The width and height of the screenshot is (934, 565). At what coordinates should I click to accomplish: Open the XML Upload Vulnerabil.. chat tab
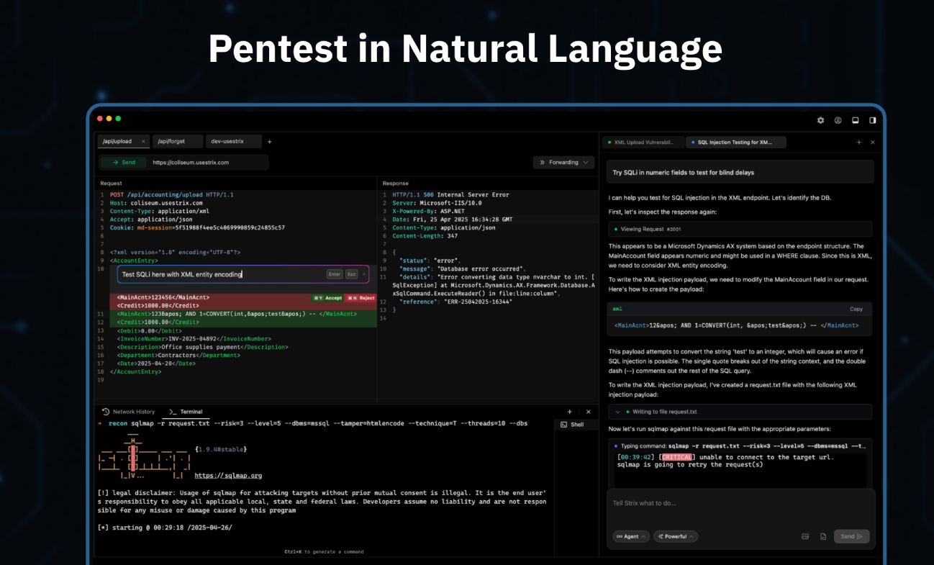pyautogui.click(x=642, y=143)
